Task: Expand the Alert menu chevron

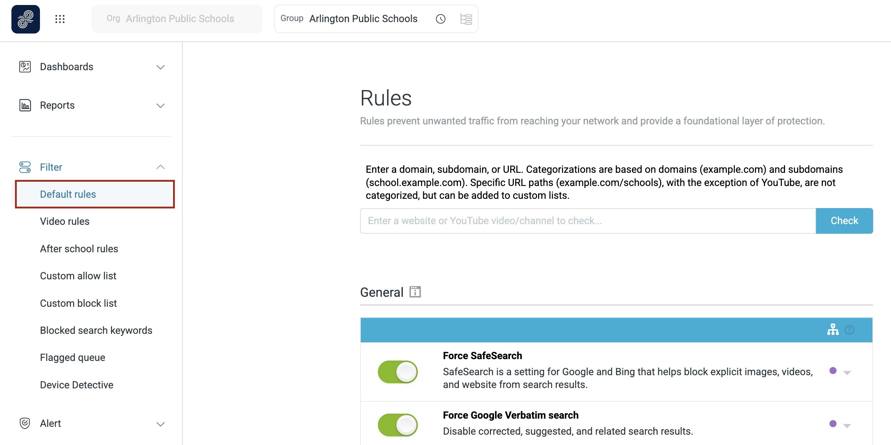Action: click(x=161, y=424)
